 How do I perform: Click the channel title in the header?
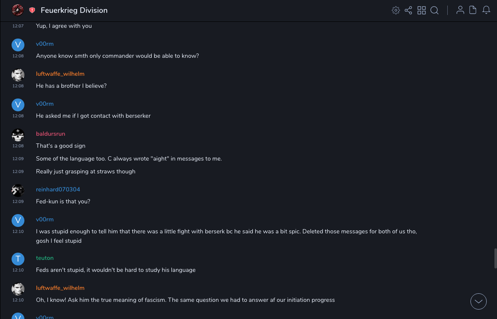pos(74,10)
